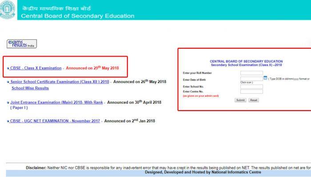Click 'Announced on 2nd Jan 2018' text
The width and height of the screenshot is (311, 177).
click(x=130, y=121)
